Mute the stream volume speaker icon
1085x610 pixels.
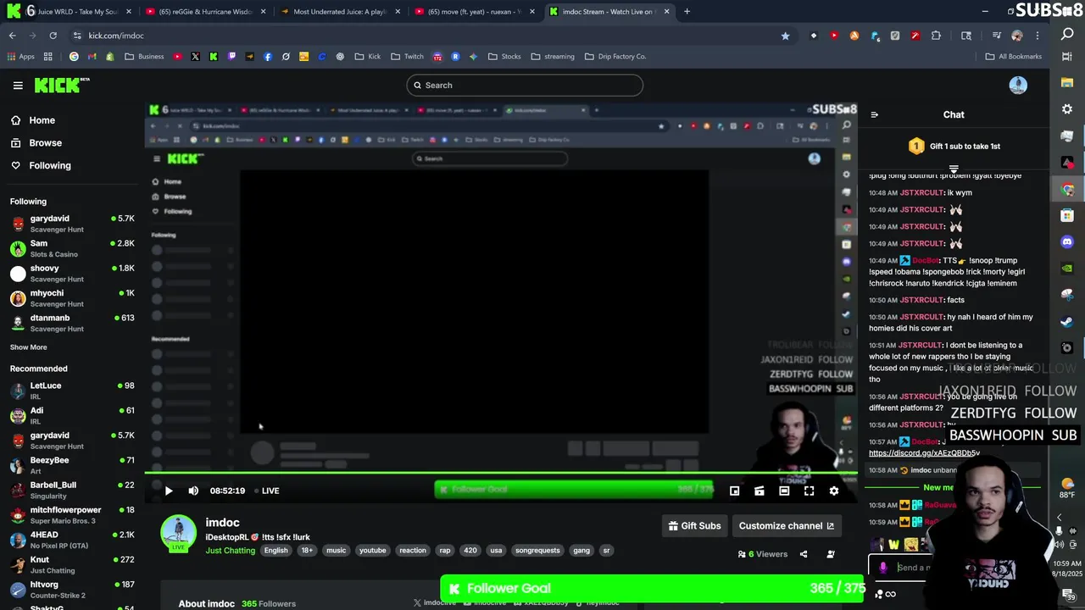click(193, 491)
